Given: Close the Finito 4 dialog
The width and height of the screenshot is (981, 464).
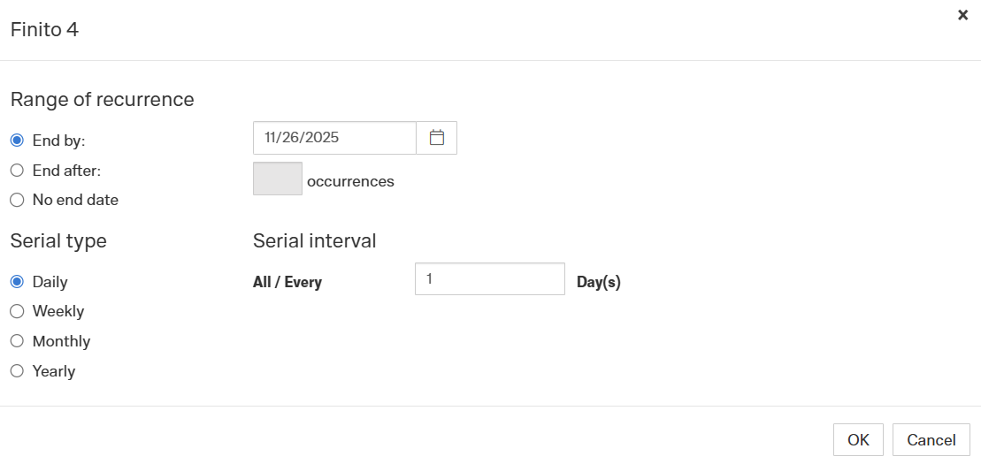Looking at the screenshot, I should [962, 15].
